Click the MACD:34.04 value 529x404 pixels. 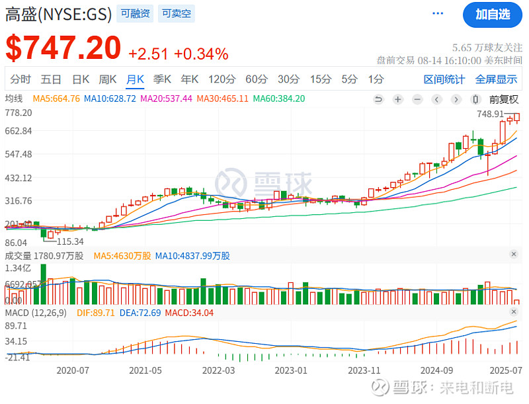tap(189, 313)
